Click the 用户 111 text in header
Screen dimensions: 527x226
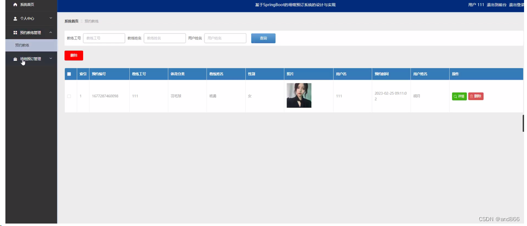476,5
